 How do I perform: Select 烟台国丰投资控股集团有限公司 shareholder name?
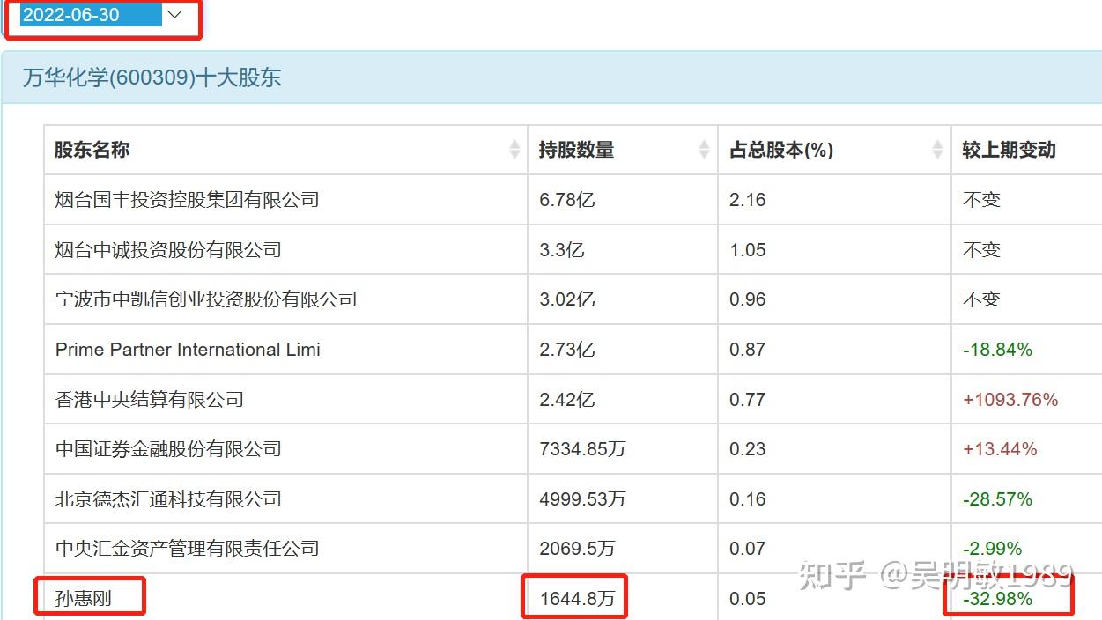(187, 200)
